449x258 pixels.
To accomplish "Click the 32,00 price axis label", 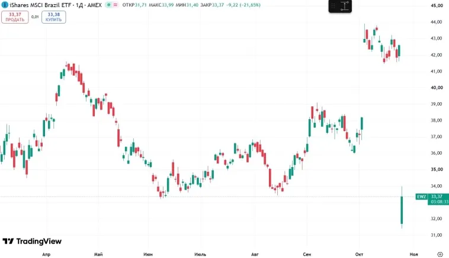I will (437, 218).
